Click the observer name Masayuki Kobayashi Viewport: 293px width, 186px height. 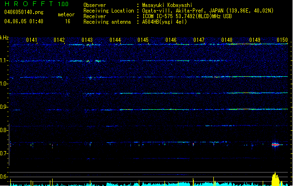pyautogui.click(x=167, y=5)
